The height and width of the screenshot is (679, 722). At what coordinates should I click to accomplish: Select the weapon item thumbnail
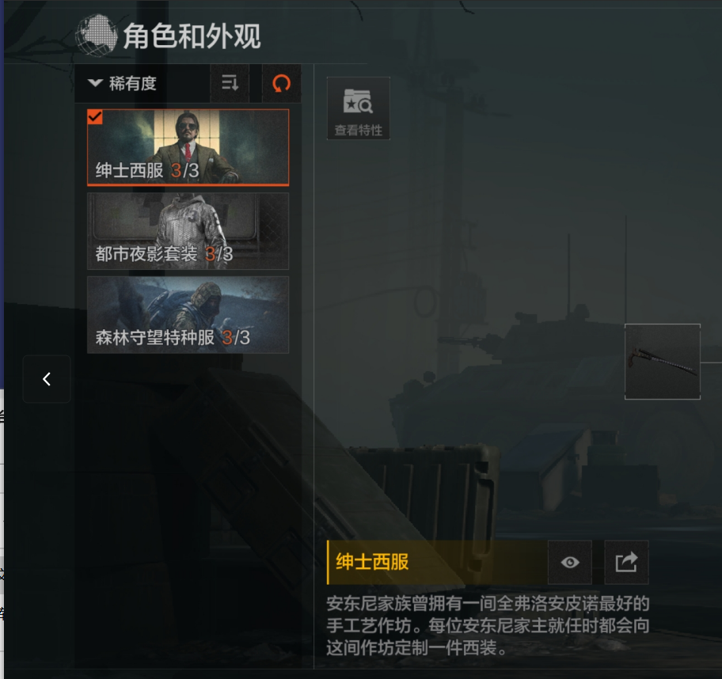(x=662, y=362)
